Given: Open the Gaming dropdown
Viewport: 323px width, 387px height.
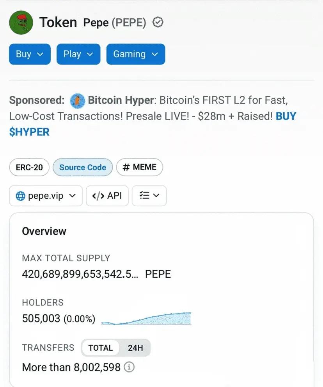Looking at the screenshot, I should [x=135, y=54].
